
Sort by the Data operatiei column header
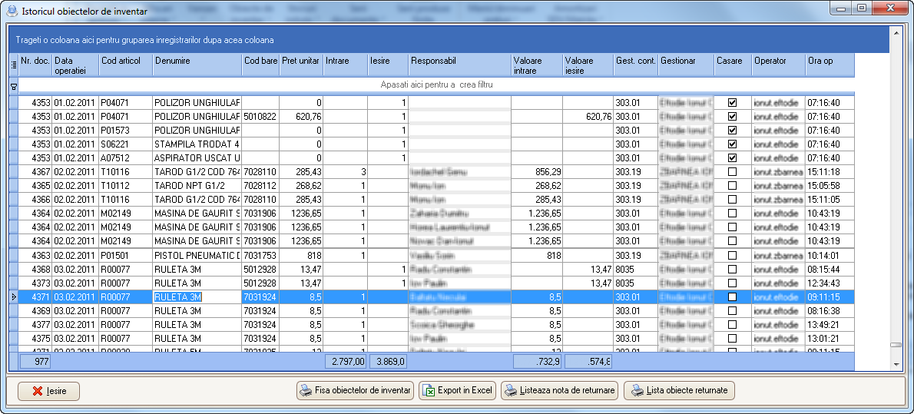click(75, 65)
